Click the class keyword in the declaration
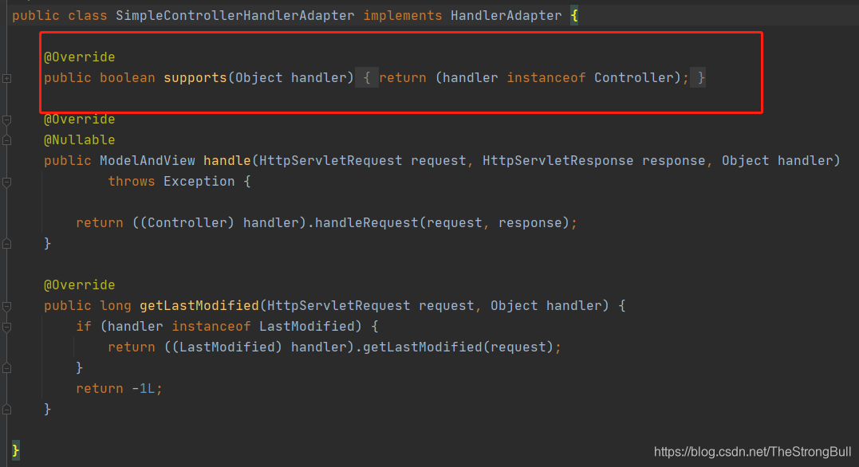 click(88, 15)
